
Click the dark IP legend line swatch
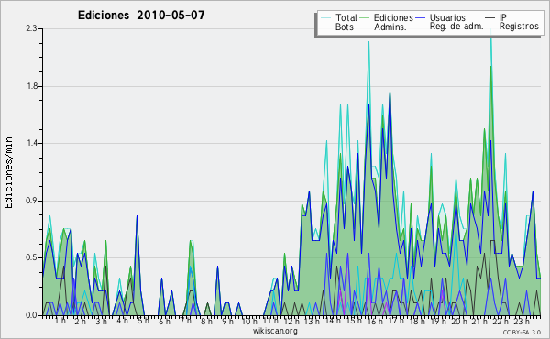489,18
